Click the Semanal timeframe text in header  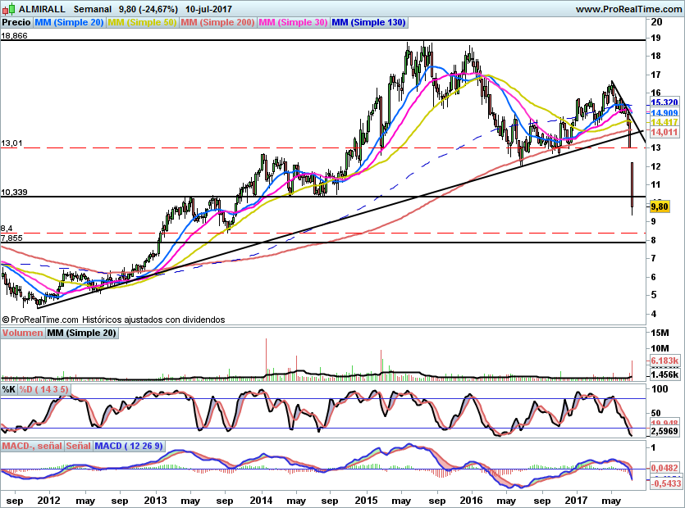pyautogui.click(x=92, y=9)
